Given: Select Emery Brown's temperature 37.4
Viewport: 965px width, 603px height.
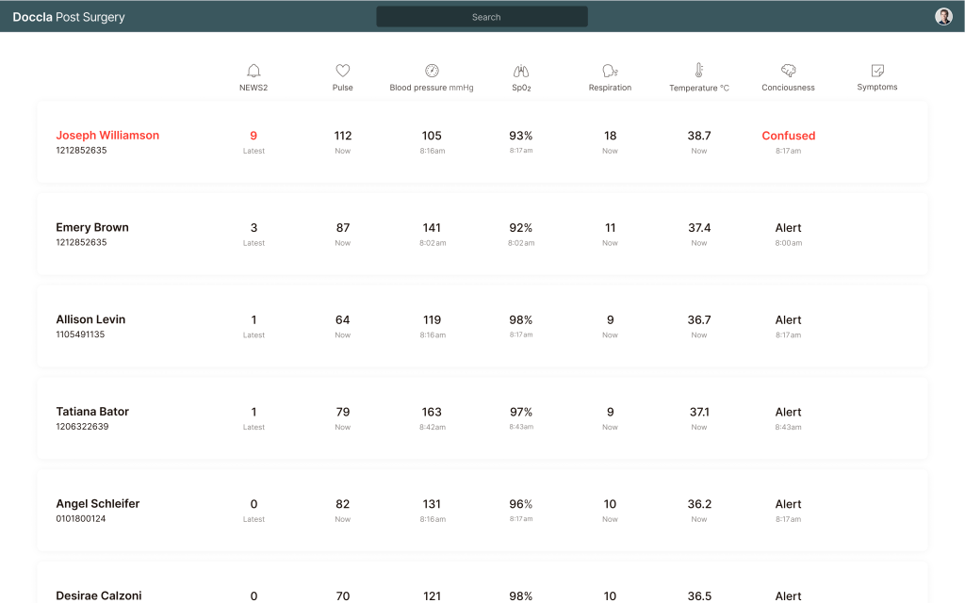Looking at the screenshot, I should [699, 228].
